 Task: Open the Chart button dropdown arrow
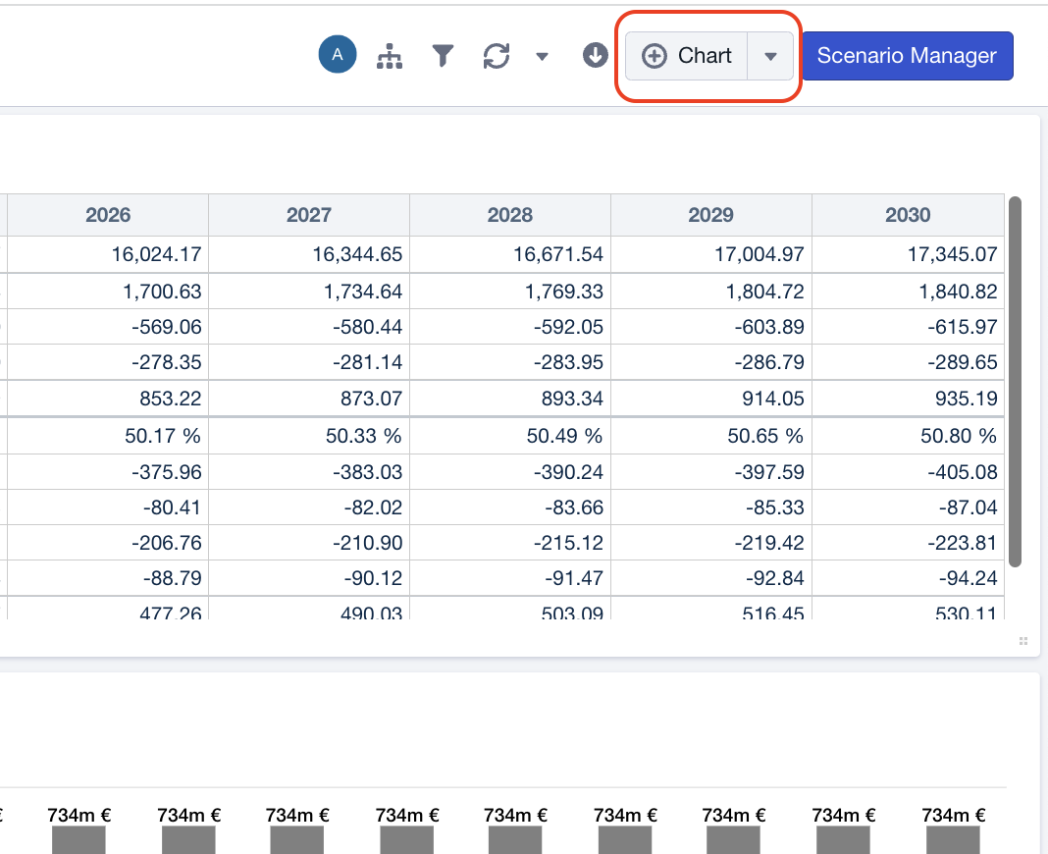pyautogui.click(x=770, y=57)
